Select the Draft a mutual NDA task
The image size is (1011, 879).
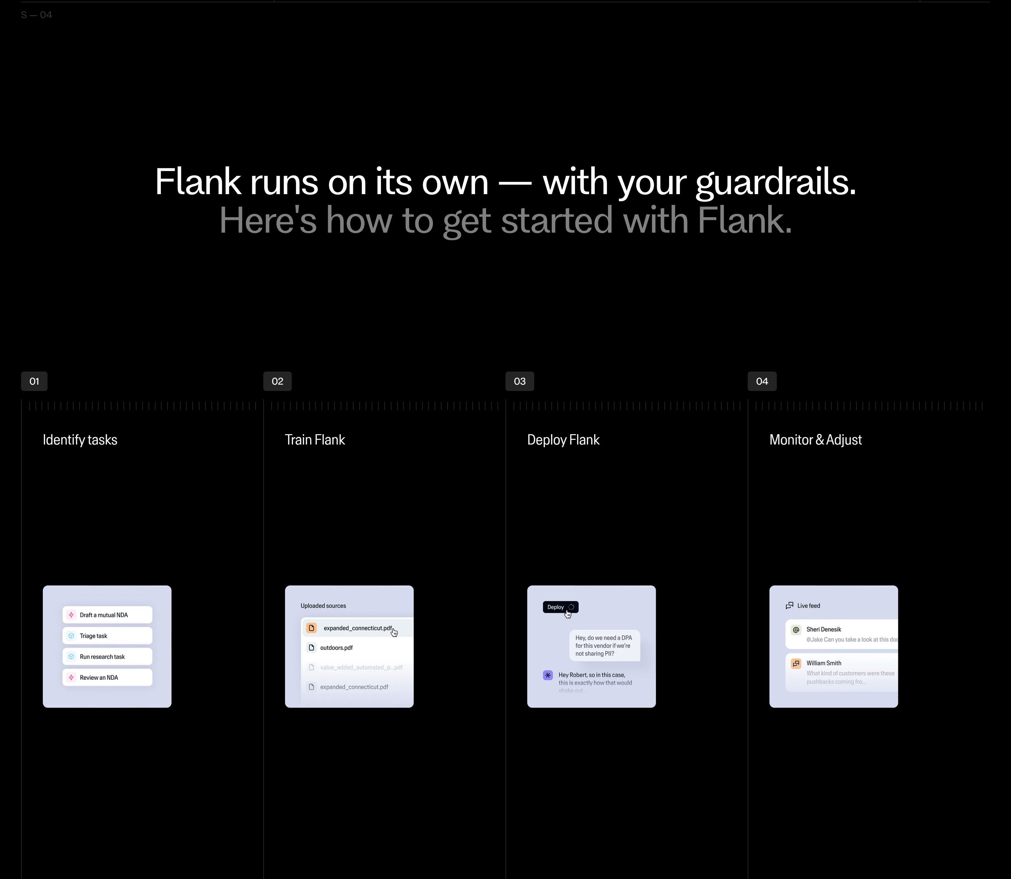coord(107,615)
